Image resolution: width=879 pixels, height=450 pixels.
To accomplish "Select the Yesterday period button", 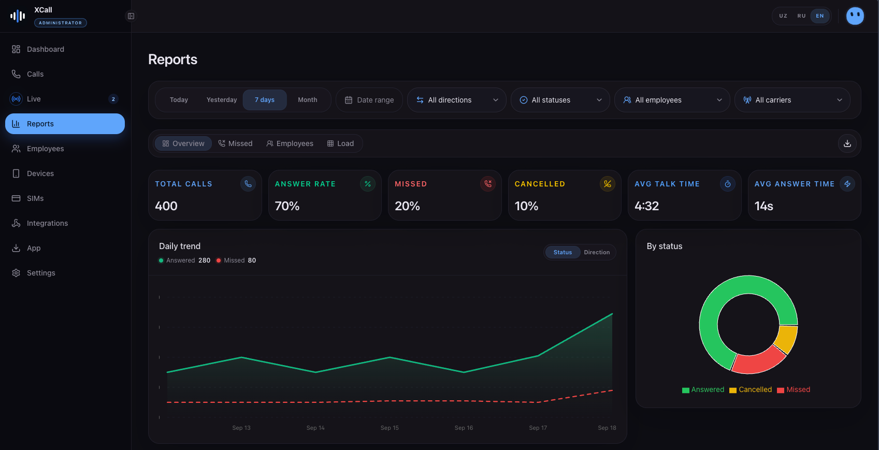I will [x=222, y=100].
